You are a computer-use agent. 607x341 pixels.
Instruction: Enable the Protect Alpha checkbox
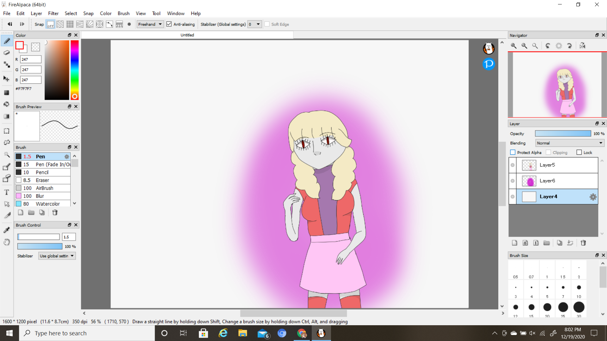tap(513, 153)
